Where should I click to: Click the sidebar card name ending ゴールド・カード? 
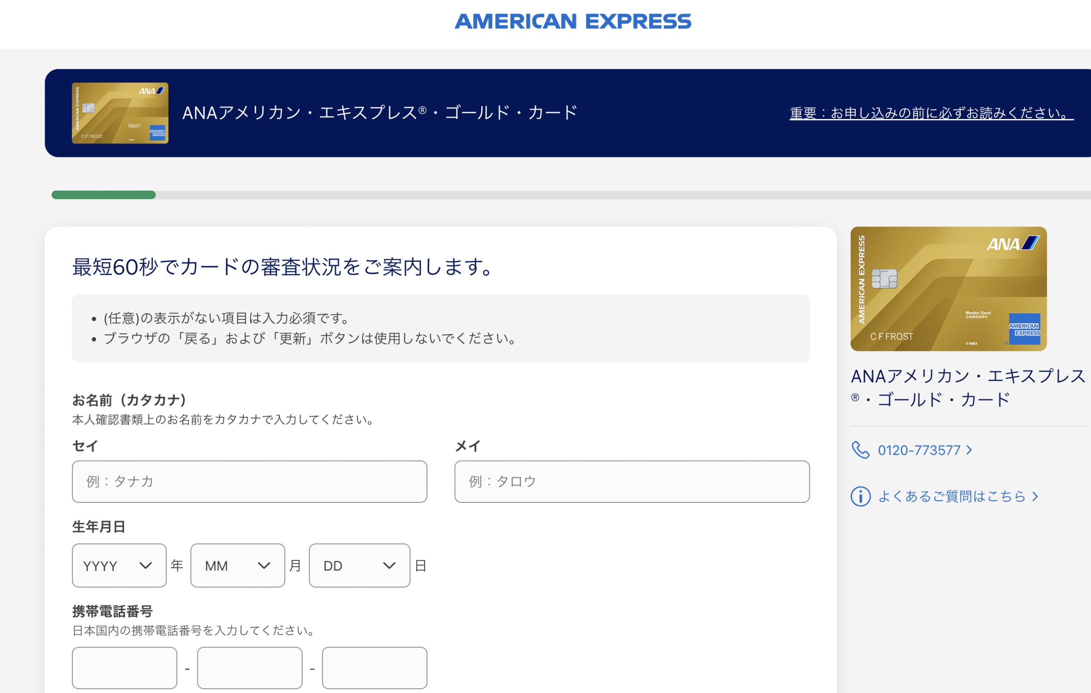pyautogui.click(x=968, y=388)
